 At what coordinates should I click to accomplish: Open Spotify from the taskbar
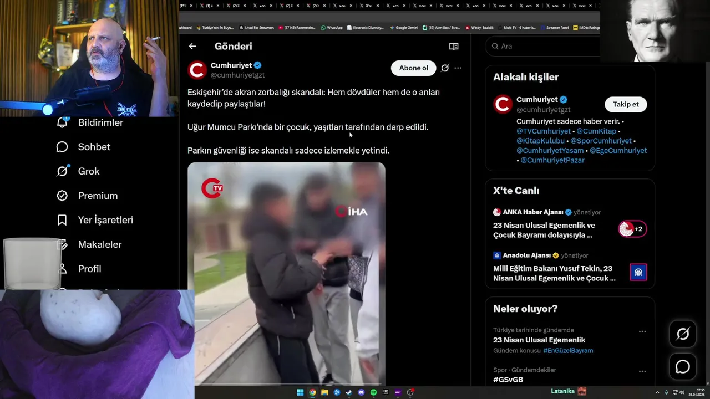pos(373,392)
